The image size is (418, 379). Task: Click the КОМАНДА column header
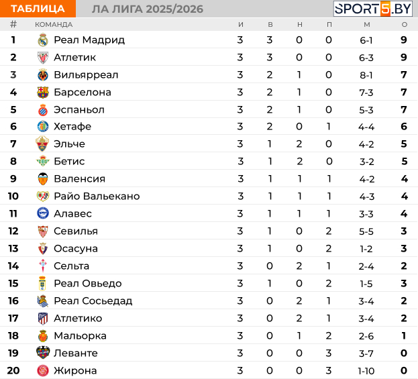click(54, 25)
